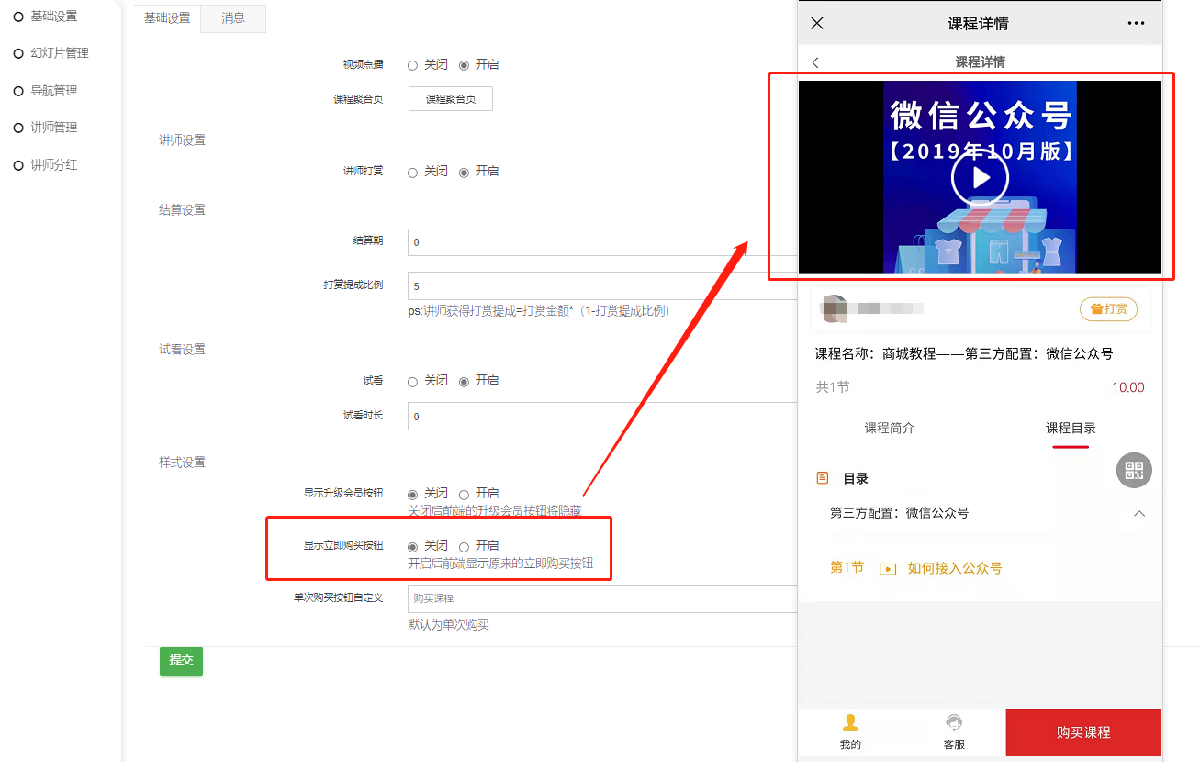The height and width of the screenshot is (770, 1200).
Task: Switch to 课程简介 tab
Action: 889,429
